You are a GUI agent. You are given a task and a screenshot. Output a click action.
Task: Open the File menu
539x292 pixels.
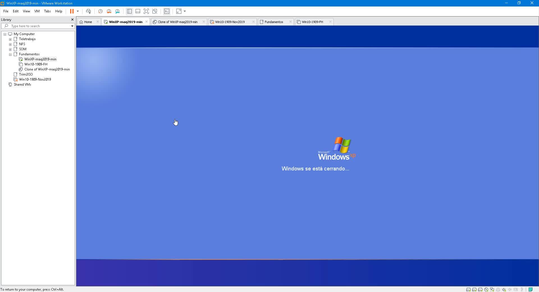(6, 11)
